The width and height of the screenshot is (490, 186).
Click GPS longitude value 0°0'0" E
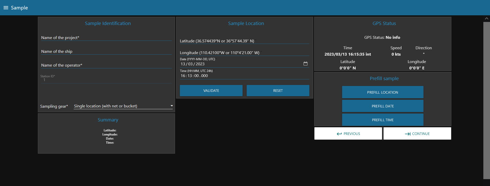(417, 68)
